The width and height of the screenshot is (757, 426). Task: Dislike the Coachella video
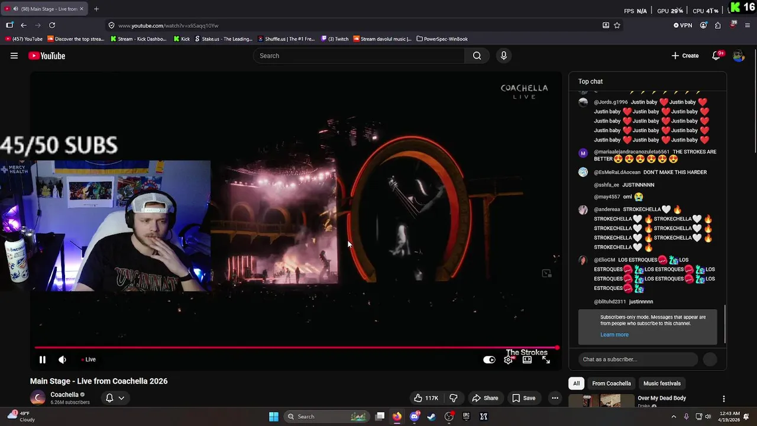454,398
